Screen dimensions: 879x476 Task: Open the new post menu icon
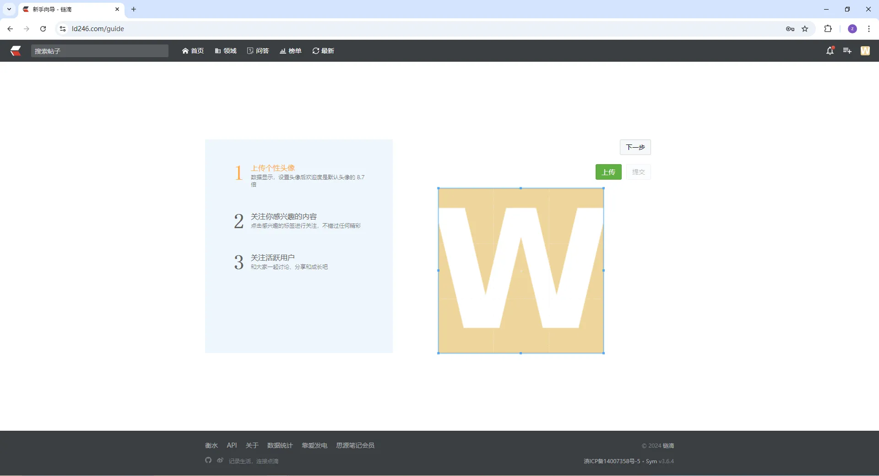click(847, 51)
